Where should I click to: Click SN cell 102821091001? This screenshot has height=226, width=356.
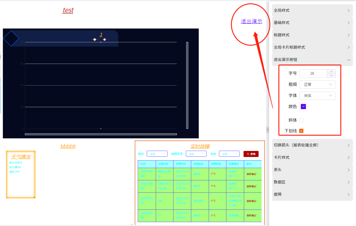(147, 215)
